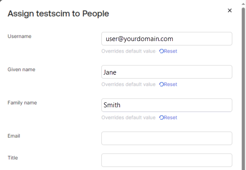Viewport: 246px width, 170px height.
Task: Reset the Family name value via Reset text
Action: 170,117
